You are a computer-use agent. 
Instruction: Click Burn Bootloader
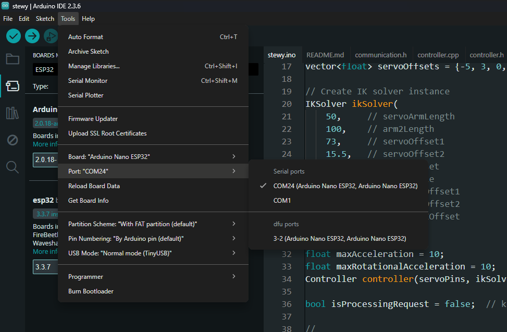153,291
